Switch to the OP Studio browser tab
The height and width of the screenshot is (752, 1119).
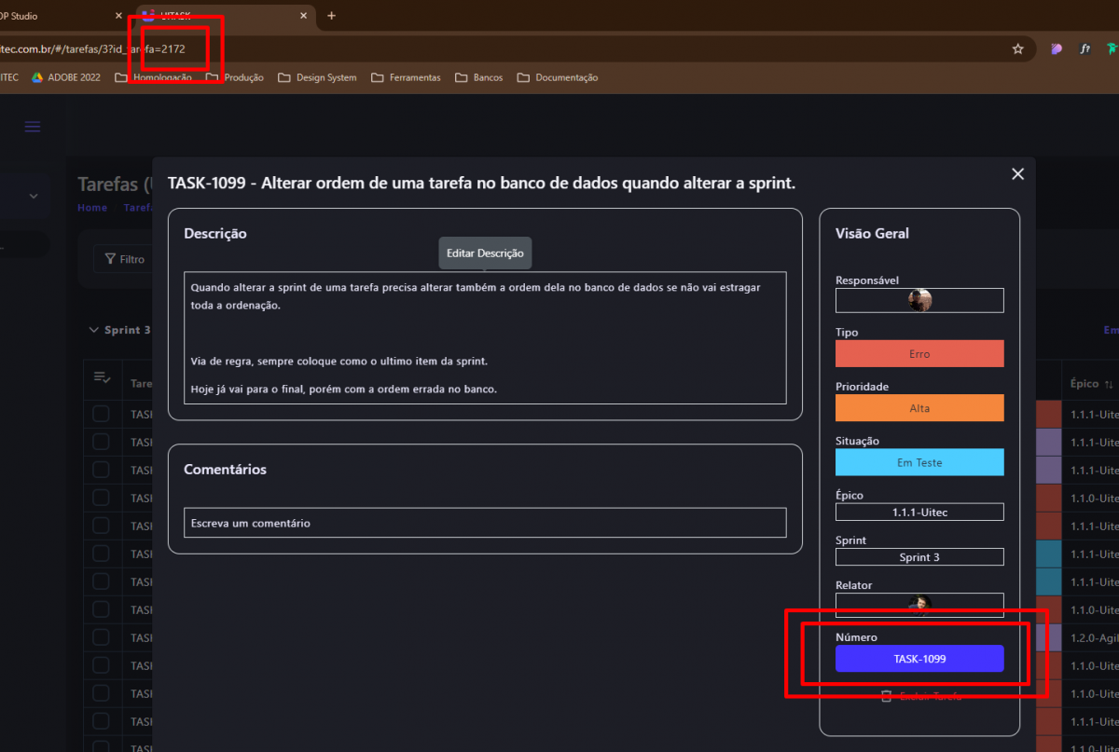[x=56, y=16]
